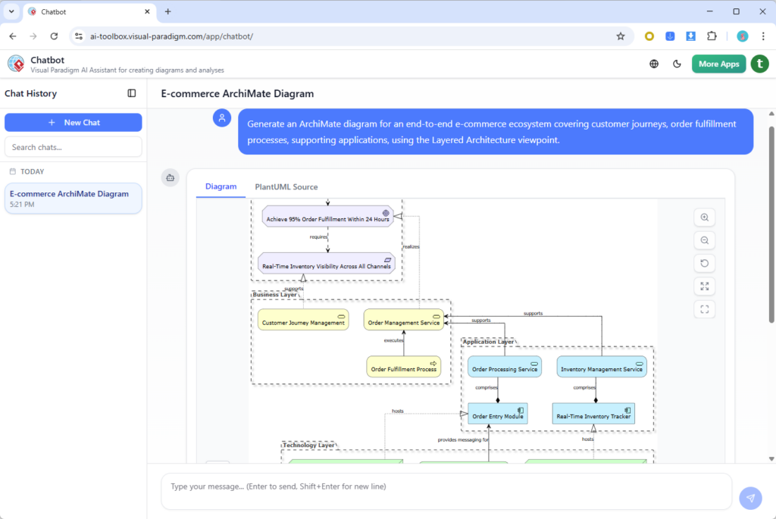Expand the diagram to fullscreen

point(705,286)
